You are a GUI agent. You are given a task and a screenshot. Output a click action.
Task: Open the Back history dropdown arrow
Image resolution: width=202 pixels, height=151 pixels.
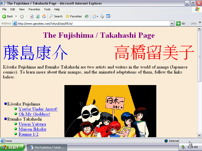(16, 16)
